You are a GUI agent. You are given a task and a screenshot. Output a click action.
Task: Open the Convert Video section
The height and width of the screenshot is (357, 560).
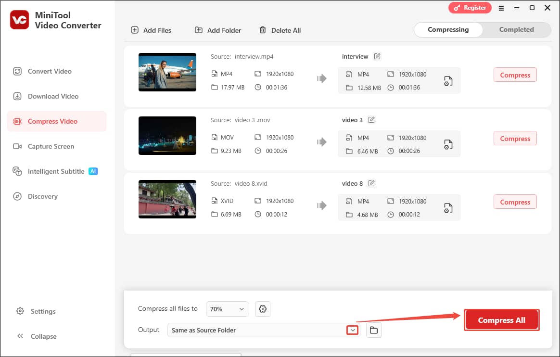(49, 71)
